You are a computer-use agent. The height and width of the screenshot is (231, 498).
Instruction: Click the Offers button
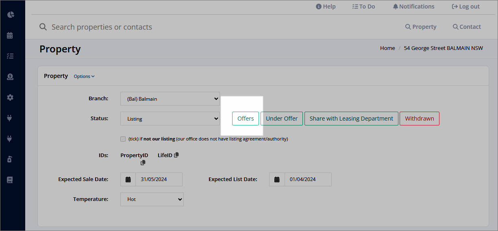246,119
